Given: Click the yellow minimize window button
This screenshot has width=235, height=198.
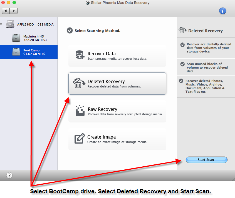Looking at the screenshot, I should 9,2.
